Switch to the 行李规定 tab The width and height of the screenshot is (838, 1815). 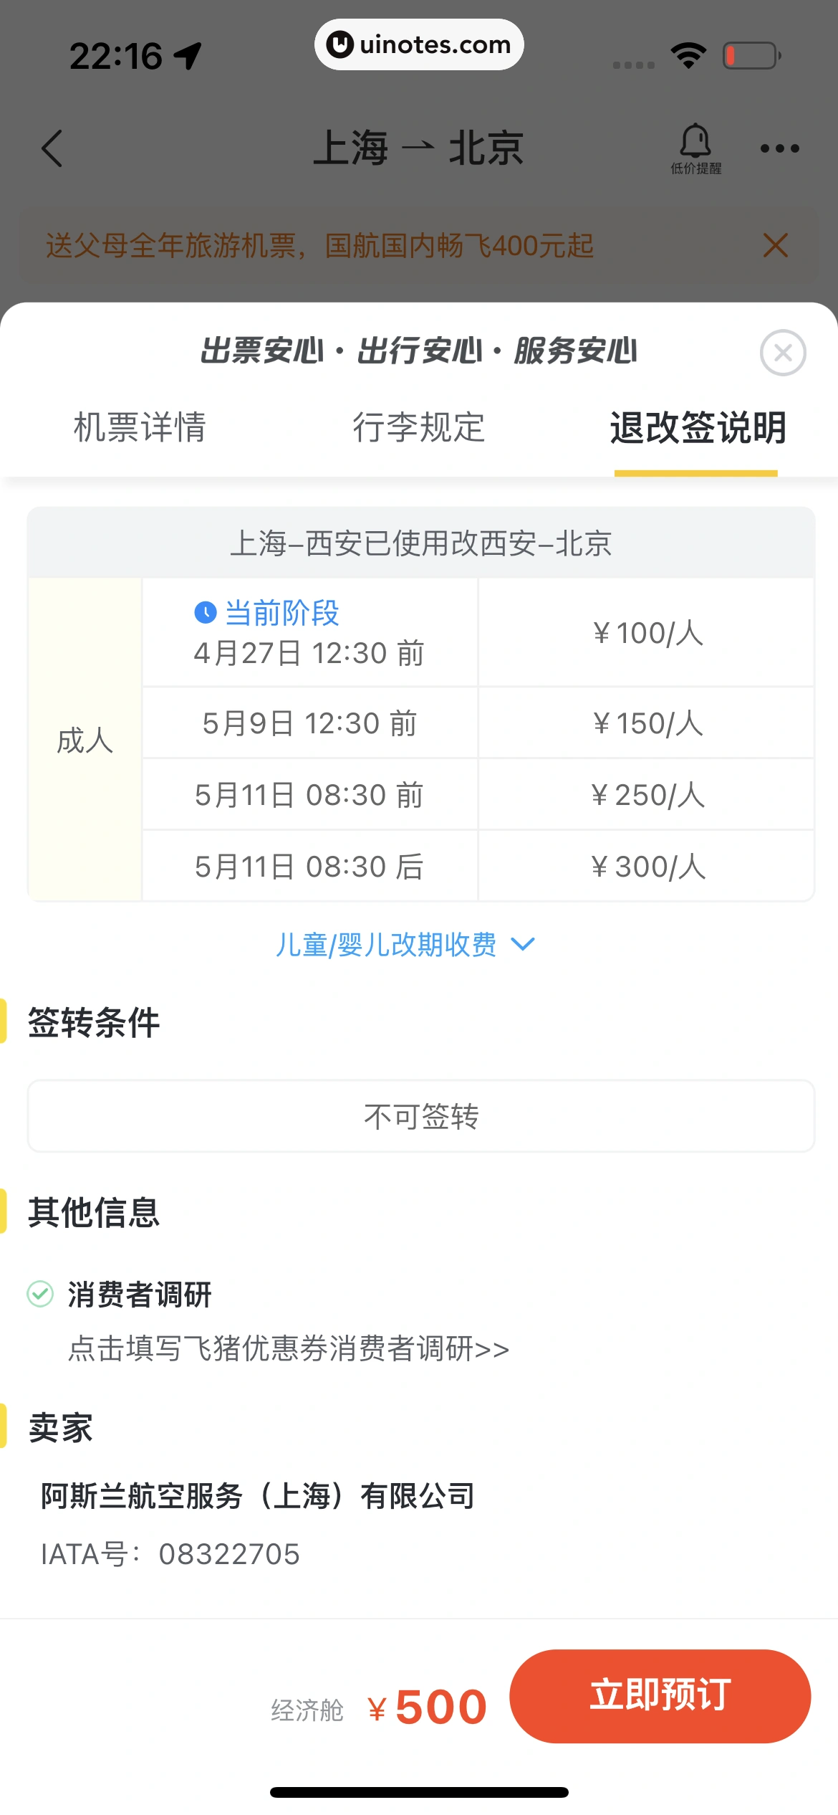pyautogui.click(x=419, y=428)
